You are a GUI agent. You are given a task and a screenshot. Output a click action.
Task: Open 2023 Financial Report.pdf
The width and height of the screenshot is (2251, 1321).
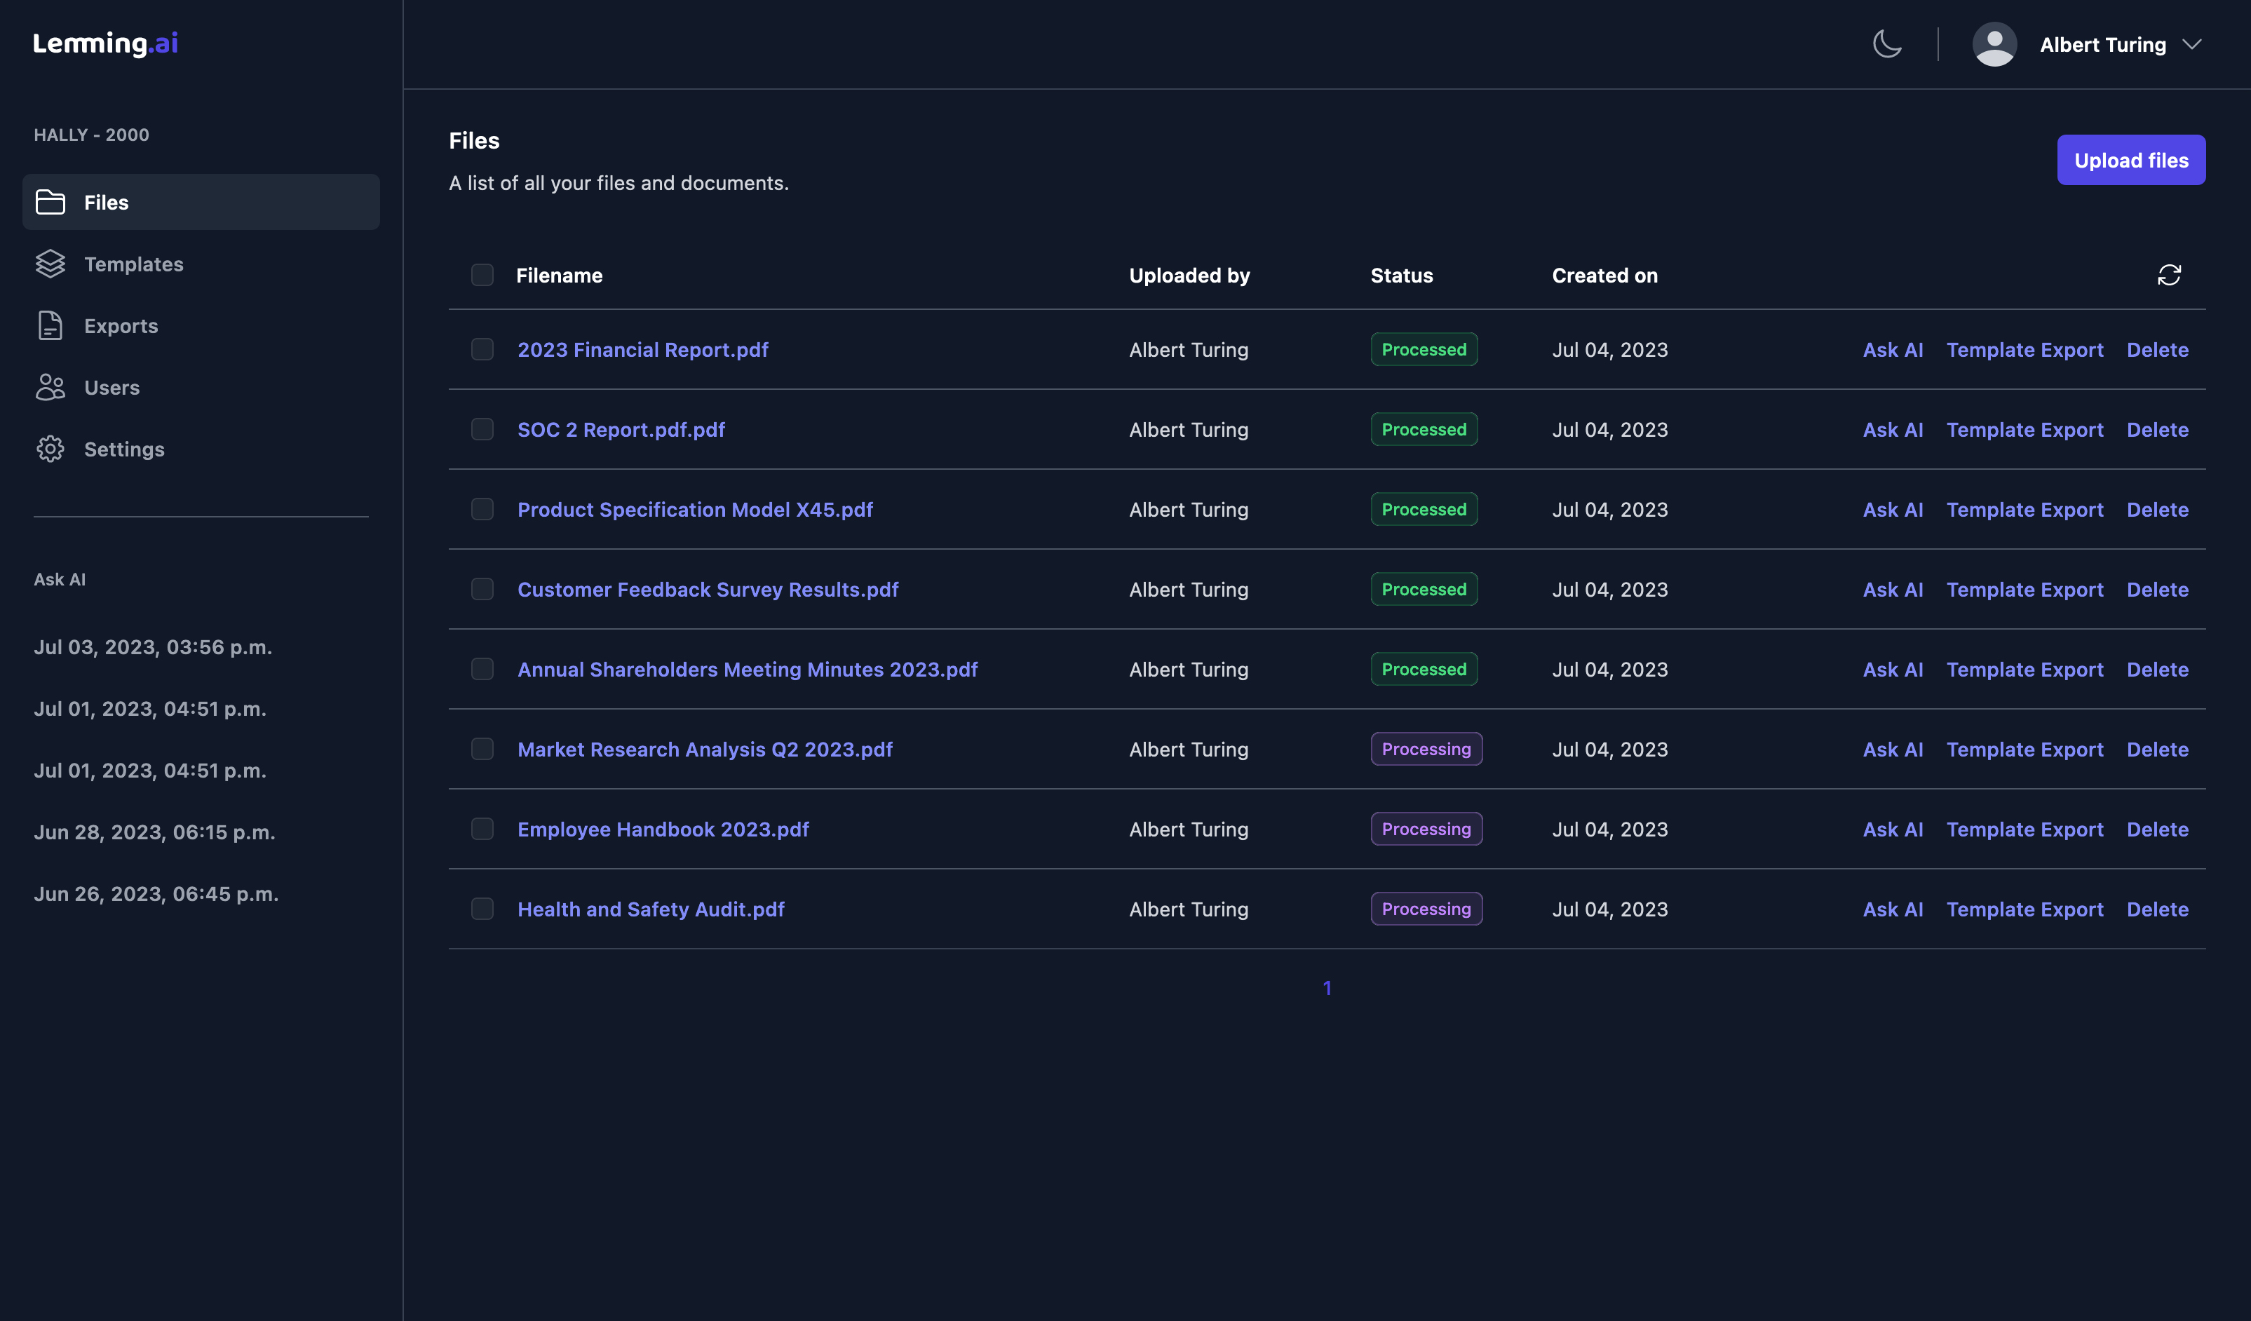tap(643, 350)
